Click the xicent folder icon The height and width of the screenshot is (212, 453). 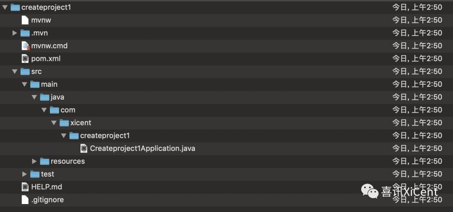pos(64,123)
